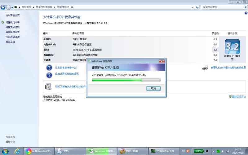Click the question icon beside 这些数字意味着什么
The image size is (248, 155).
[x=49, y=68]
